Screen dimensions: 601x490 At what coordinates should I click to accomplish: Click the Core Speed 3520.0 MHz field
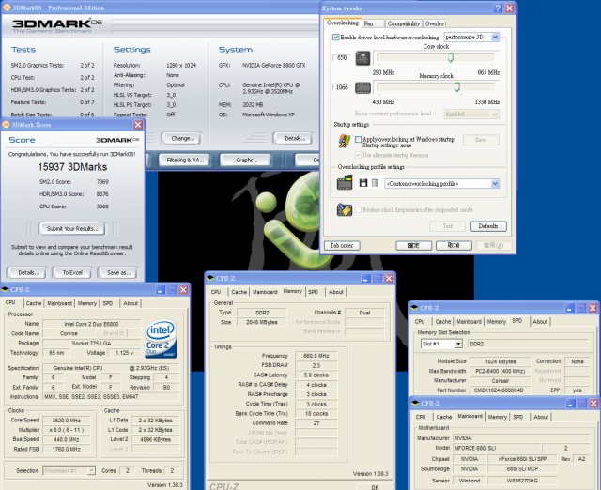coord(67,421)
